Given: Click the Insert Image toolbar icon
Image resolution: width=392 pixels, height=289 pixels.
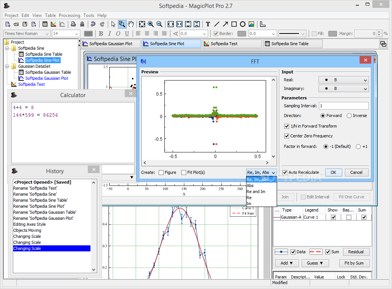Looking at the screenshot, I should pyautogui.click(x=251, y=24).
